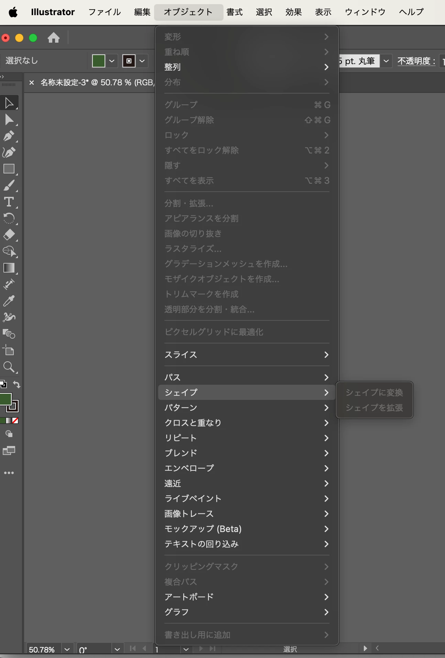Open ヘルプ menu
Image resolution: width=445 pixels, height=658 pixels.
tap(411, 12)
